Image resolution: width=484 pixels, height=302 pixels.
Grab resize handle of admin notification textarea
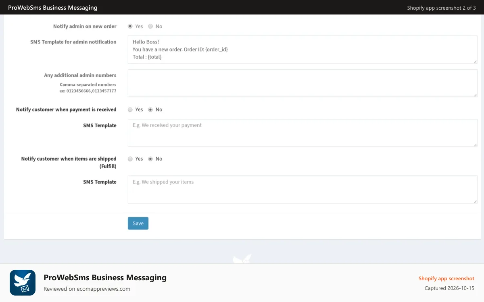point(475,61)
